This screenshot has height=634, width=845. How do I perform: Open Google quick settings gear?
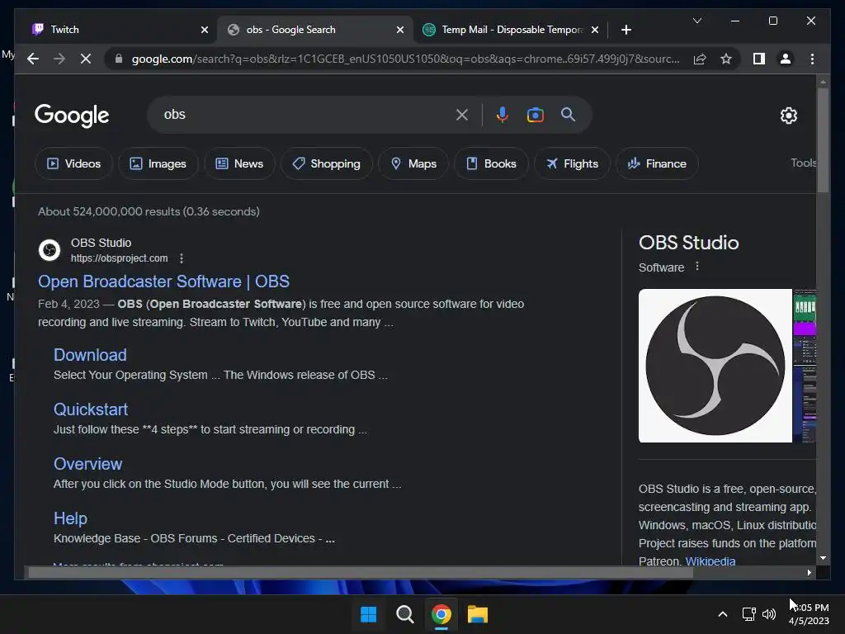(788, 116)
